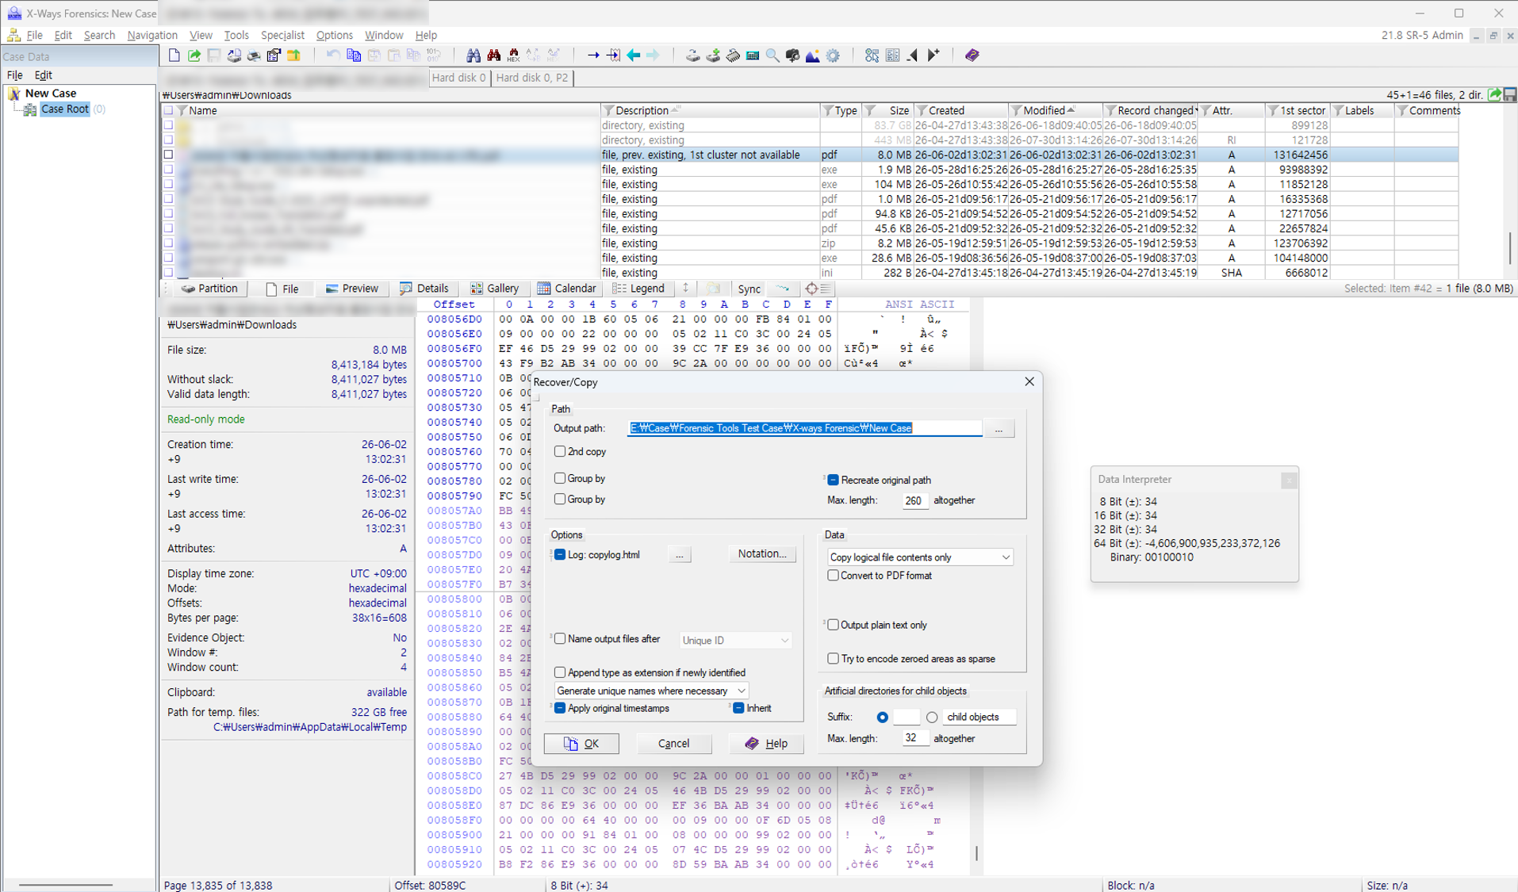Click the blue binoculars Find Text icon
The image size is (1518, 892).
tap(473, 56)
